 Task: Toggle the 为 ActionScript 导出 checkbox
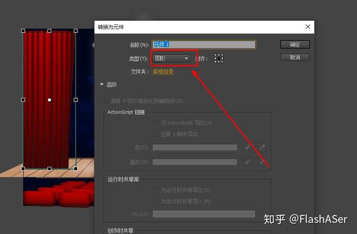(156, 123)
